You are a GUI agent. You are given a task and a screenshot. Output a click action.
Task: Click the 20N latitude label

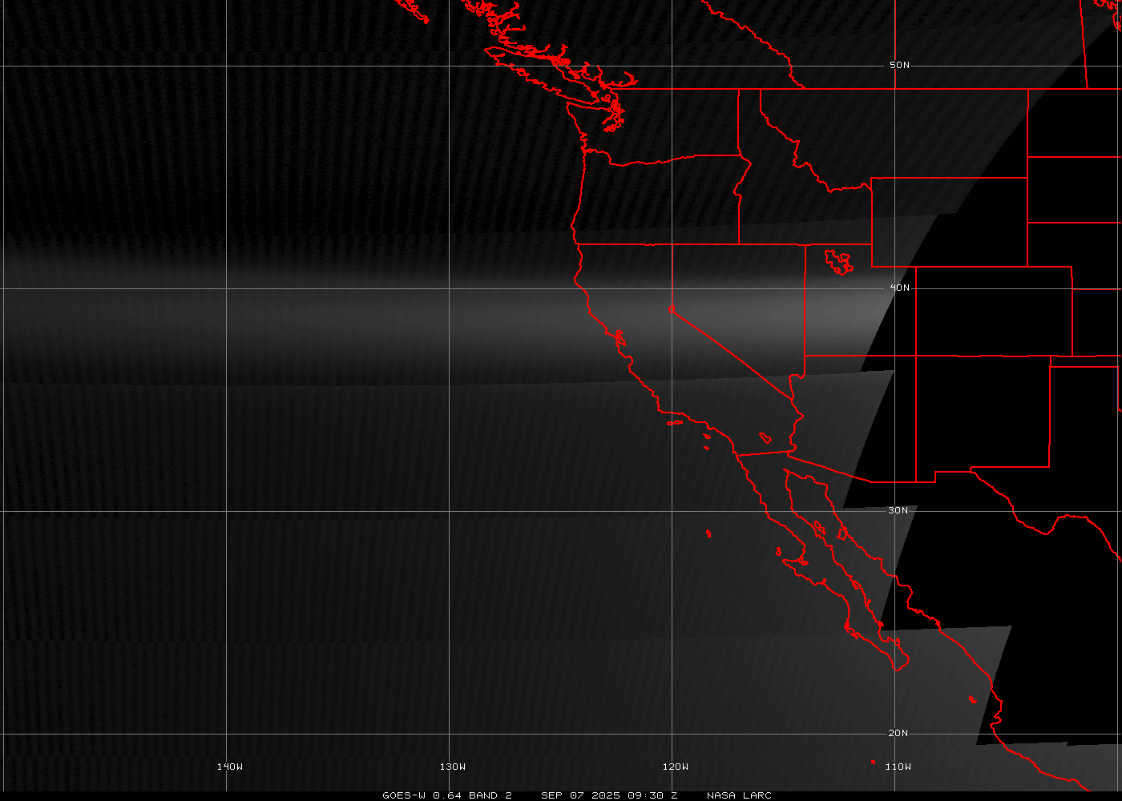click(898, 733)
